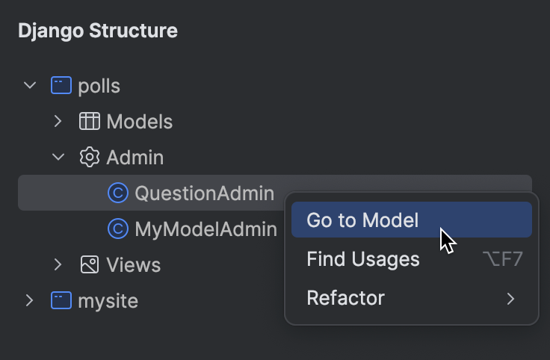
Task: Click the Django Structure panel title
Action: click(x=98, y=31)
